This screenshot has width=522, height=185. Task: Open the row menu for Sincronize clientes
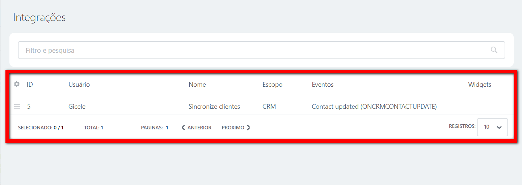click(x=17, y=107)
